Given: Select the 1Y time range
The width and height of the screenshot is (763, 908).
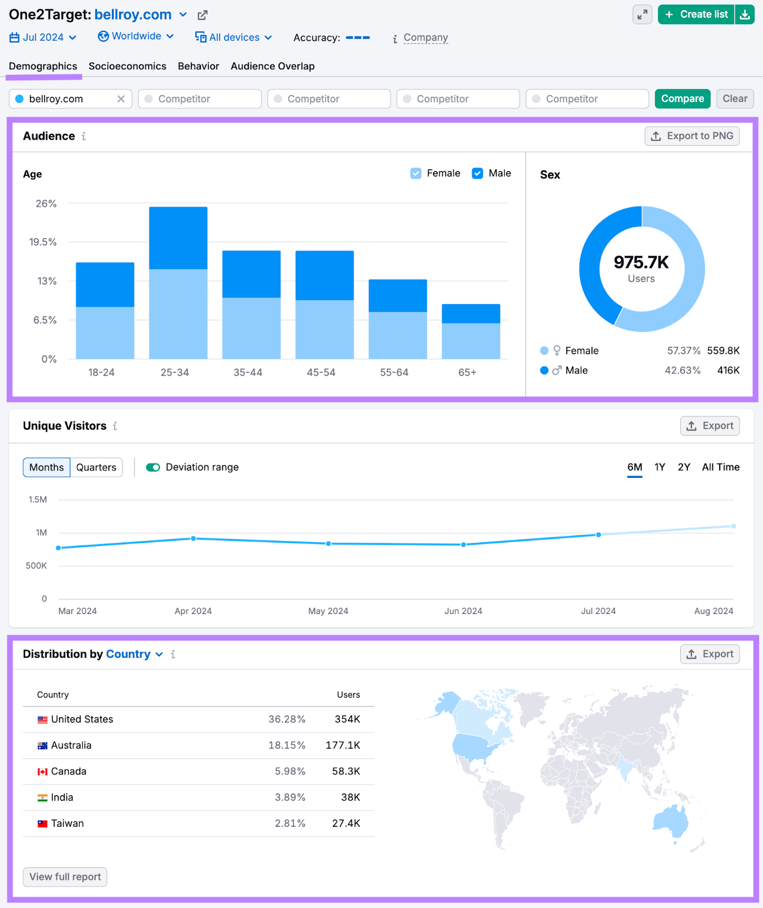Looking at the screenshot, I should click(x=660, y=467).
